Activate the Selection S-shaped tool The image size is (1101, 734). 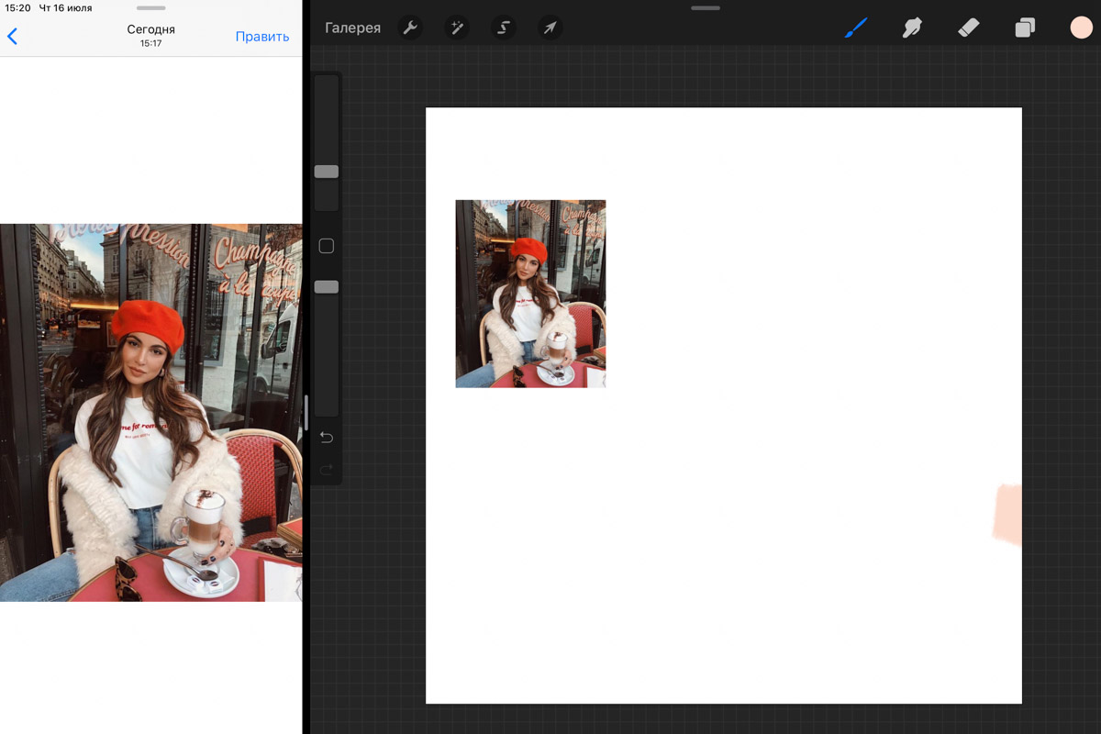coord(503,28)
